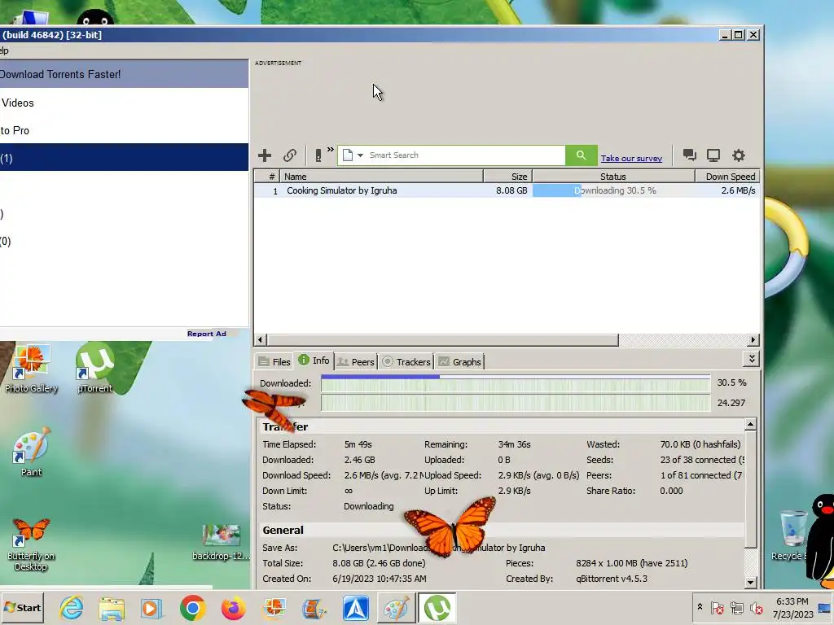834x625 pixels.
Task: Add a torrent with the plus icon
Action: tap(265, 155)
